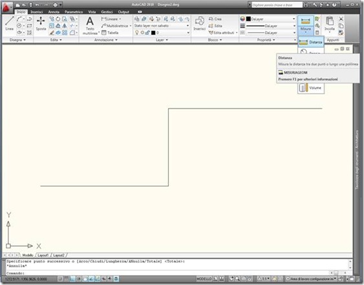The height and width of the screenshot is (285, 364).
Task: Click the search keyword input field
Action: (x=277, y=5)
